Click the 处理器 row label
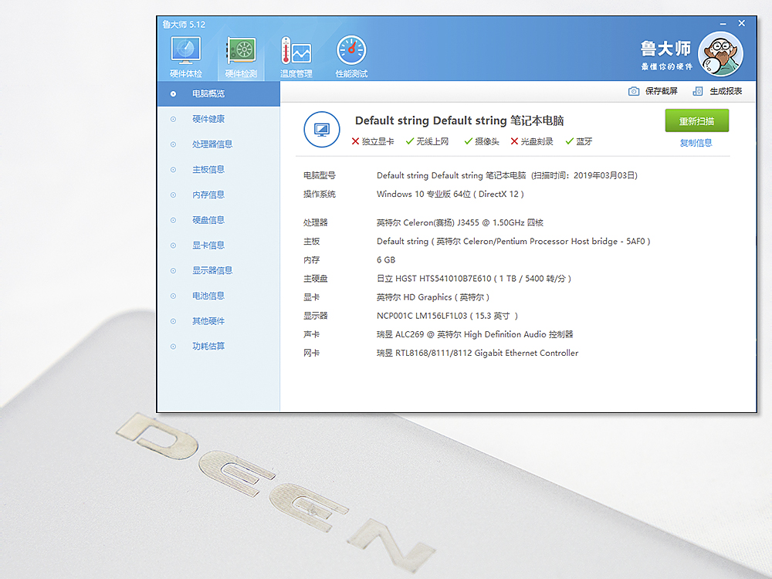Image resolution: width=772 pixels, height=579 pixels. click(x=316, y=222)
